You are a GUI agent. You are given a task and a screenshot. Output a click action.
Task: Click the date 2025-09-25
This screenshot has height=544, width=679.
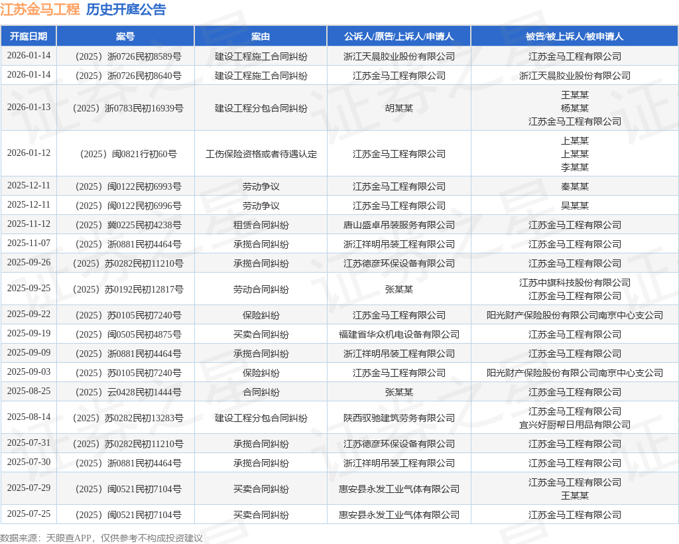29,288
